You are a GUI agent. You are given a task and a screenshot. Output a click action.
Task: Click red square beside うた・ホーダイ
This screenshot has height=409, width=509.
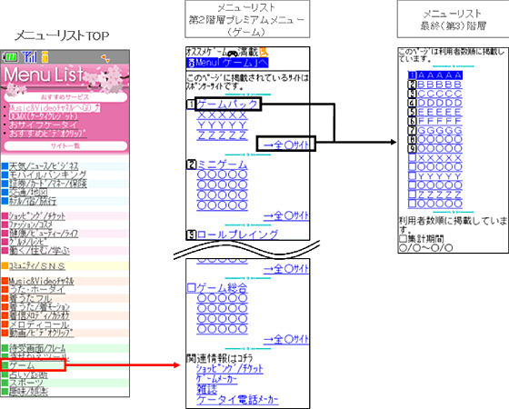[x=5, y=290]
